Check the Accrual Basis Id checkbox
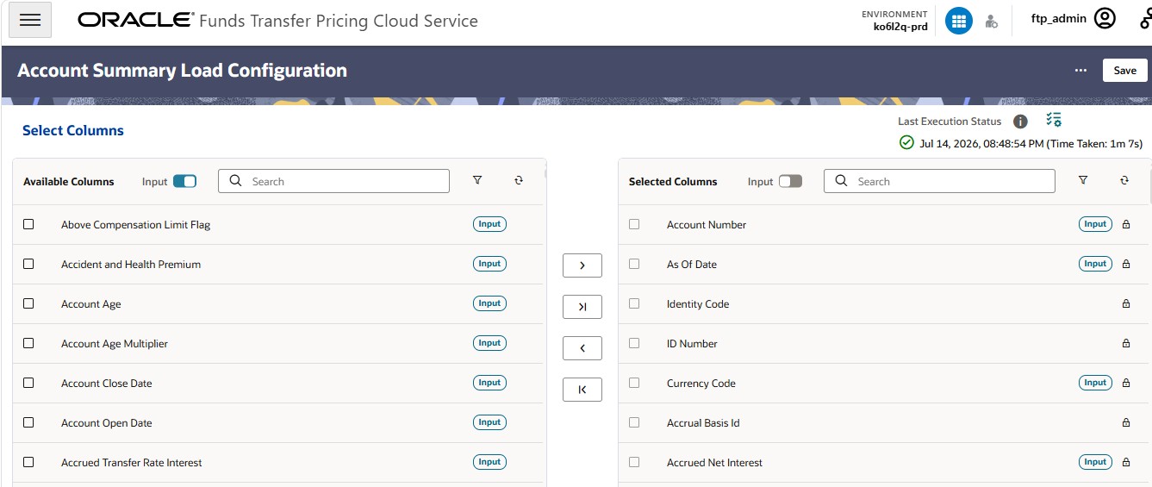The height and width of the screenshot is (487, 1152). (634, 422)
